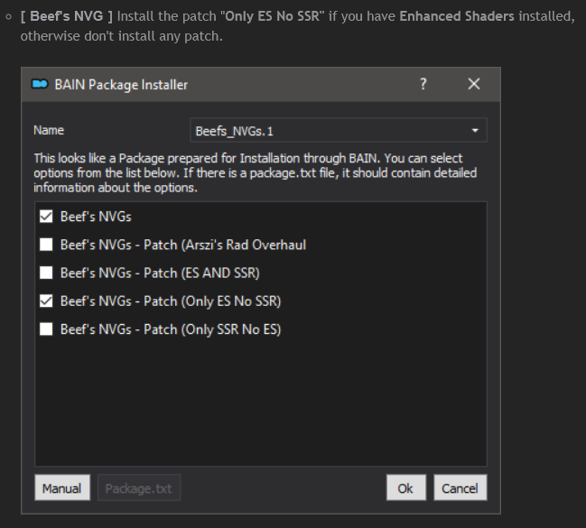Click the BAIN Package Installer window icon
The height and width of the screenshot is (528, 586).
point(39,85)
